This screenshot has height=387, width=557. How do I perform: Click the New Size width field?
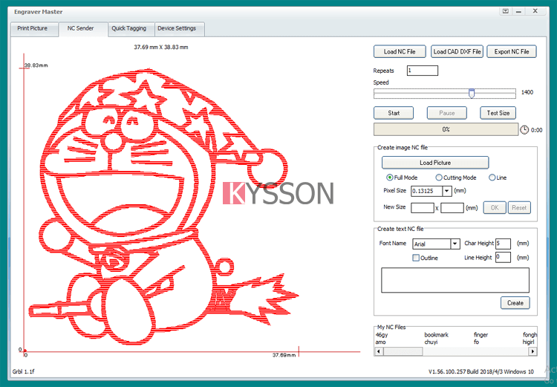[423, 207]
